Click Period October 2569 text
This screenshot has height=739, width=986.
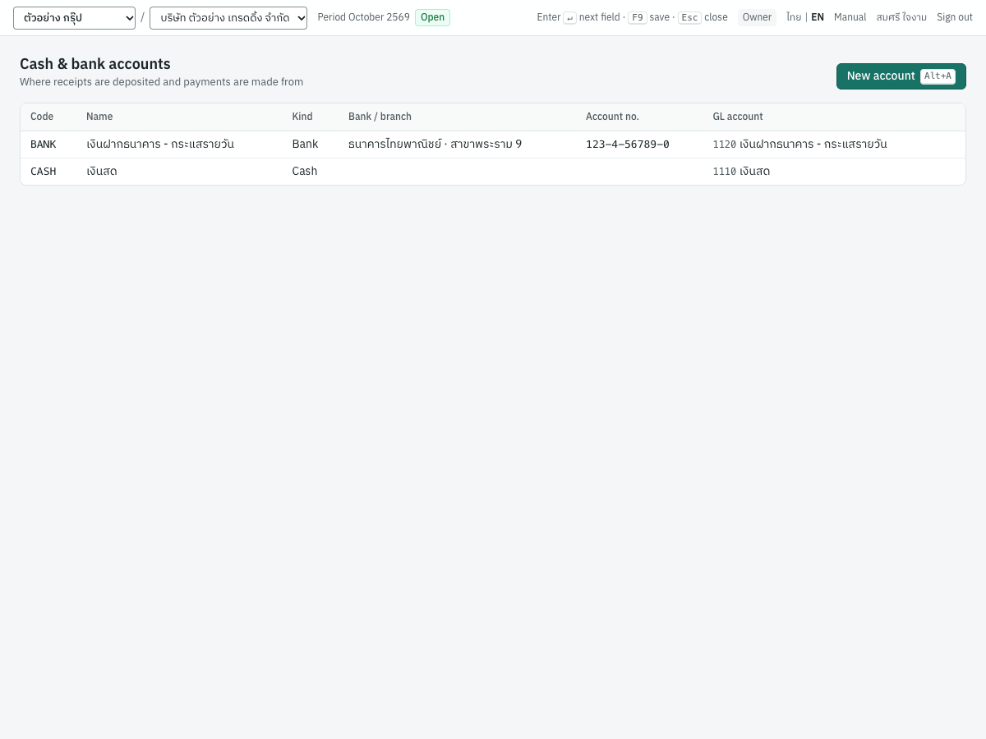pos(363,17)
